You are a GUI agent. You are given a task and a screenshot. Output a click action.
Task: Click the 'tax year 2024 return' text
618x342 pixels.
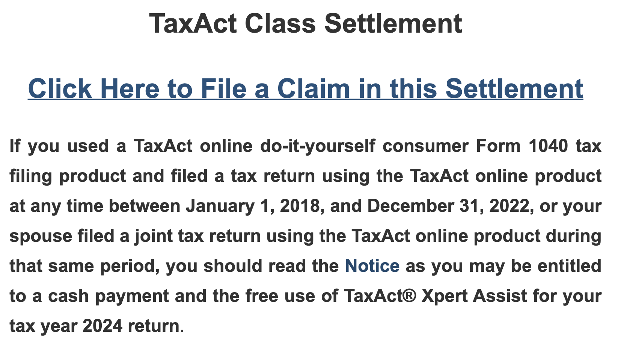click(x=94, y=326)
